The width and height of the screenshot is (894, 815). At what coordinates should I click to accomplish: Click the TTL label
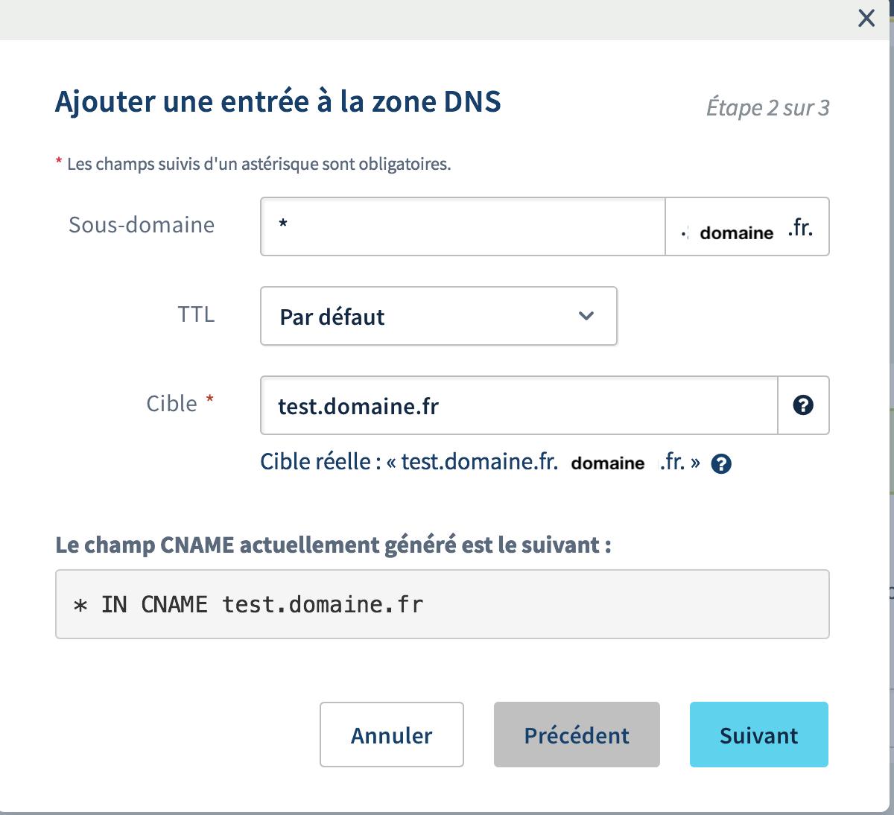pyautogui.click(x=197, y=314)
